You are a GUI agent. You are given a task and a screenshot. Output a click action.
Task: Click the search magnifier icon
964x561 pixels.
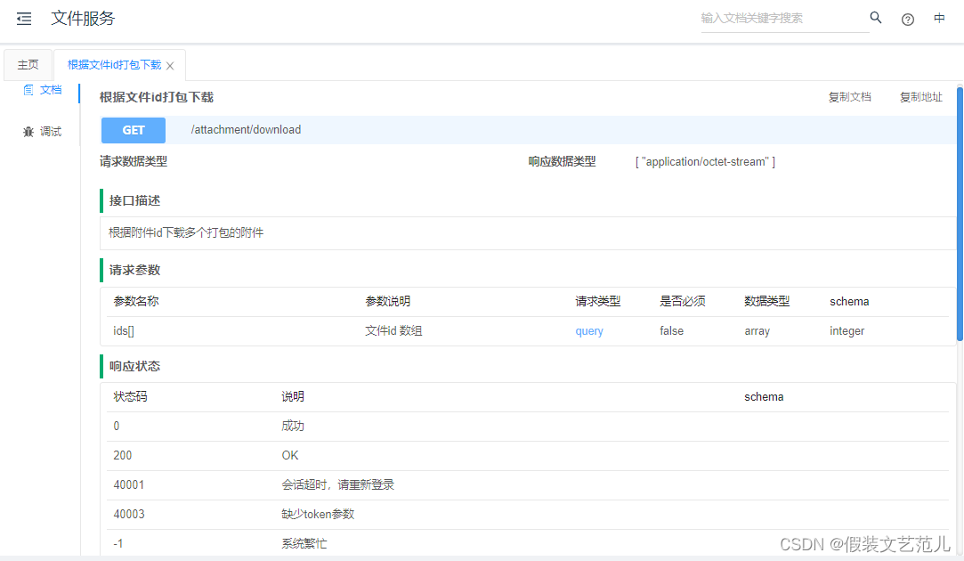(876, 18)
